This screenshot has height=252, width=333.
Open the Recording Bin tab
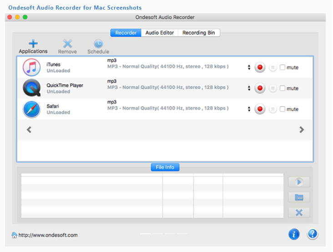click(199, 33)
